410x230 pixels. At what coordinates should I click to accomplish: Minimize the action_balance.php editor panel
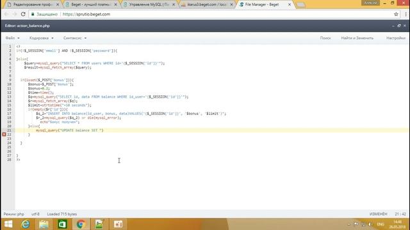[393, 26]
